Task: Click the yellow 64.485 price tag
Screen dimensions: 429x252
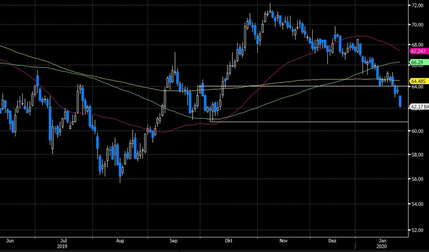Action: pos(418,81)
